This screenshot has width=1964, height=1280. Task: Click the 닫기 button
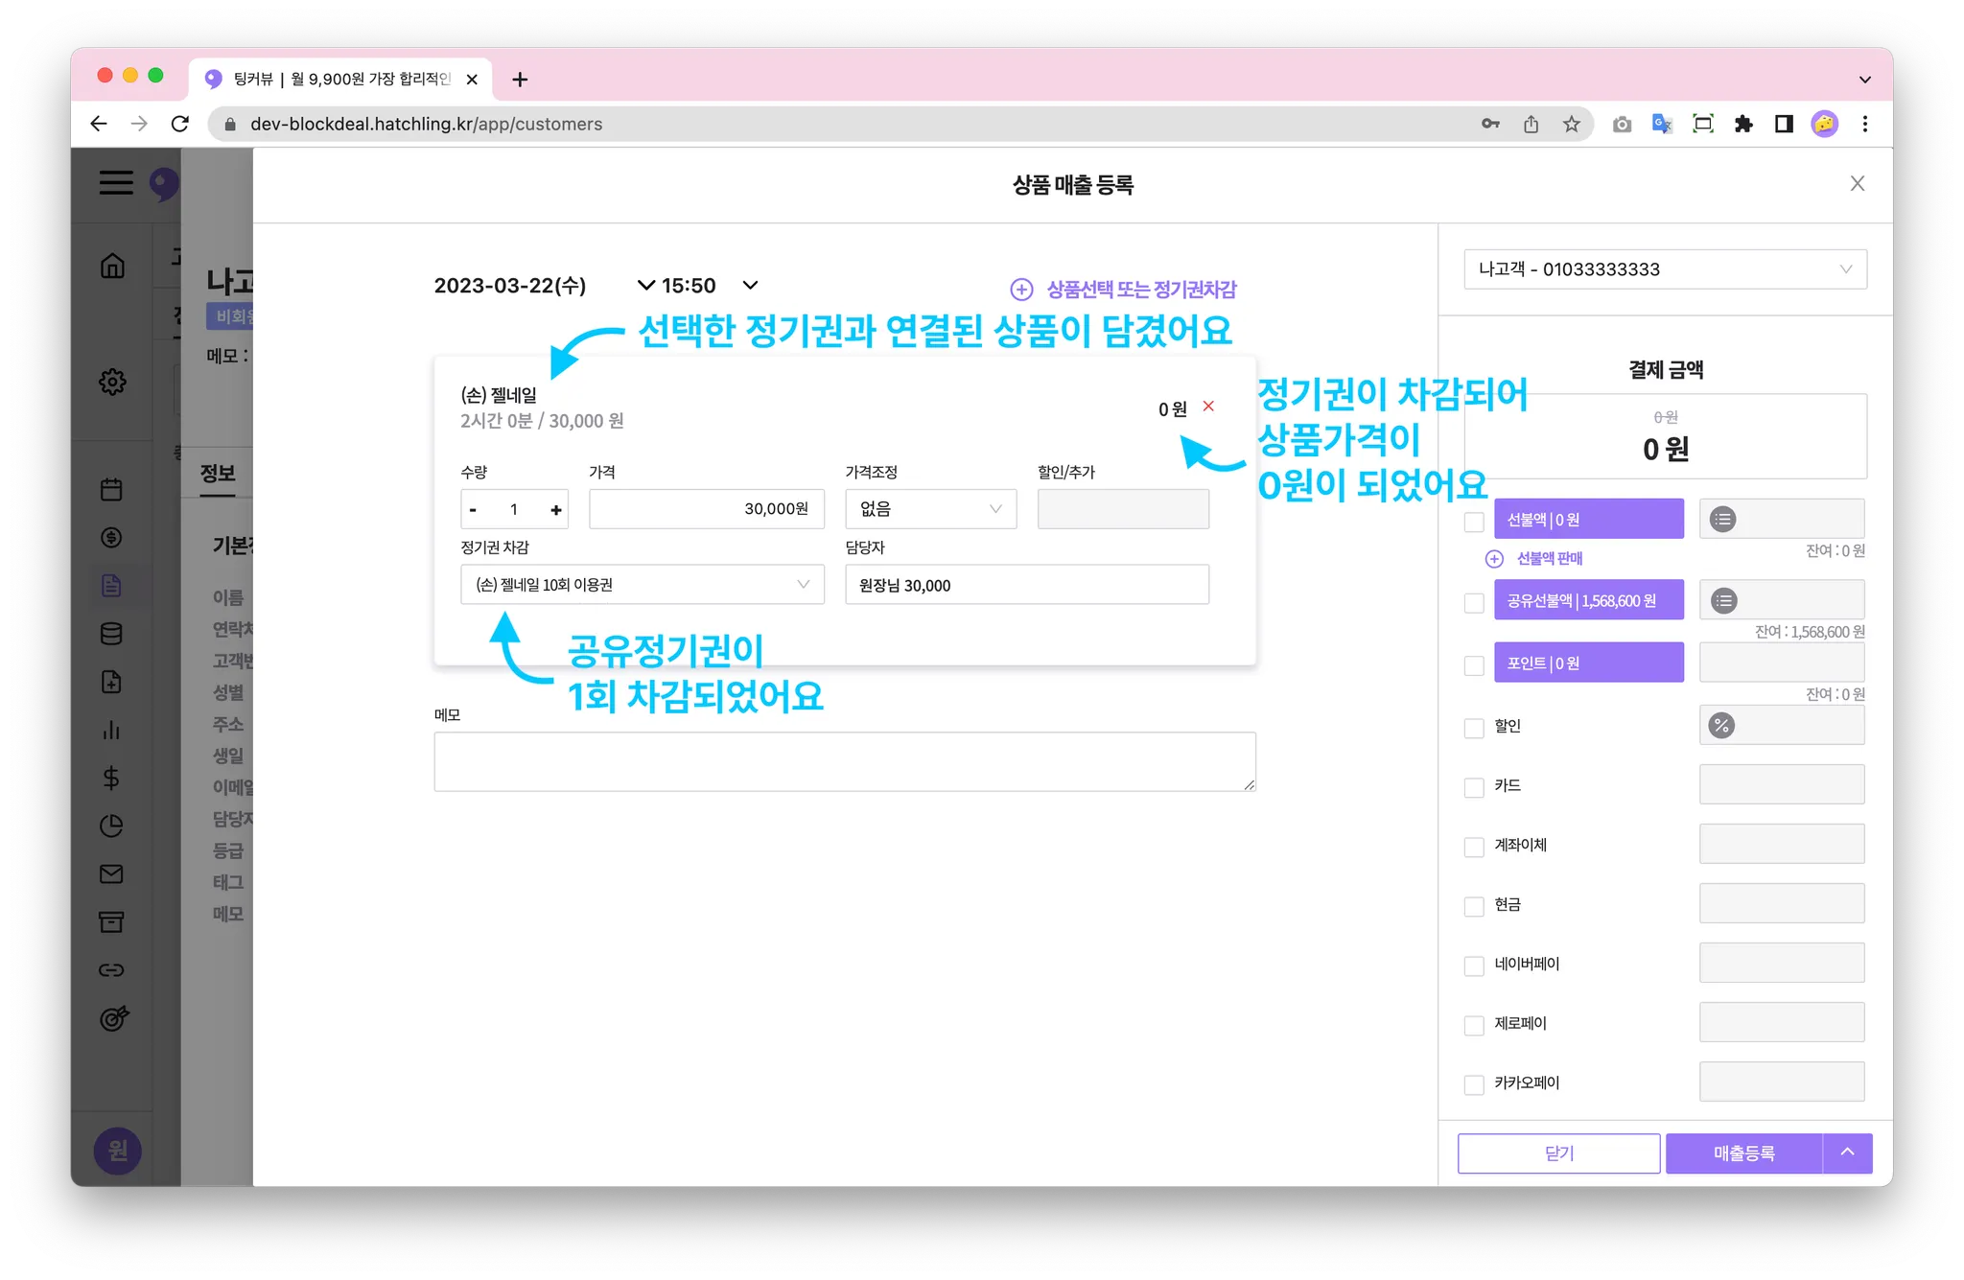(1558, 1153)
